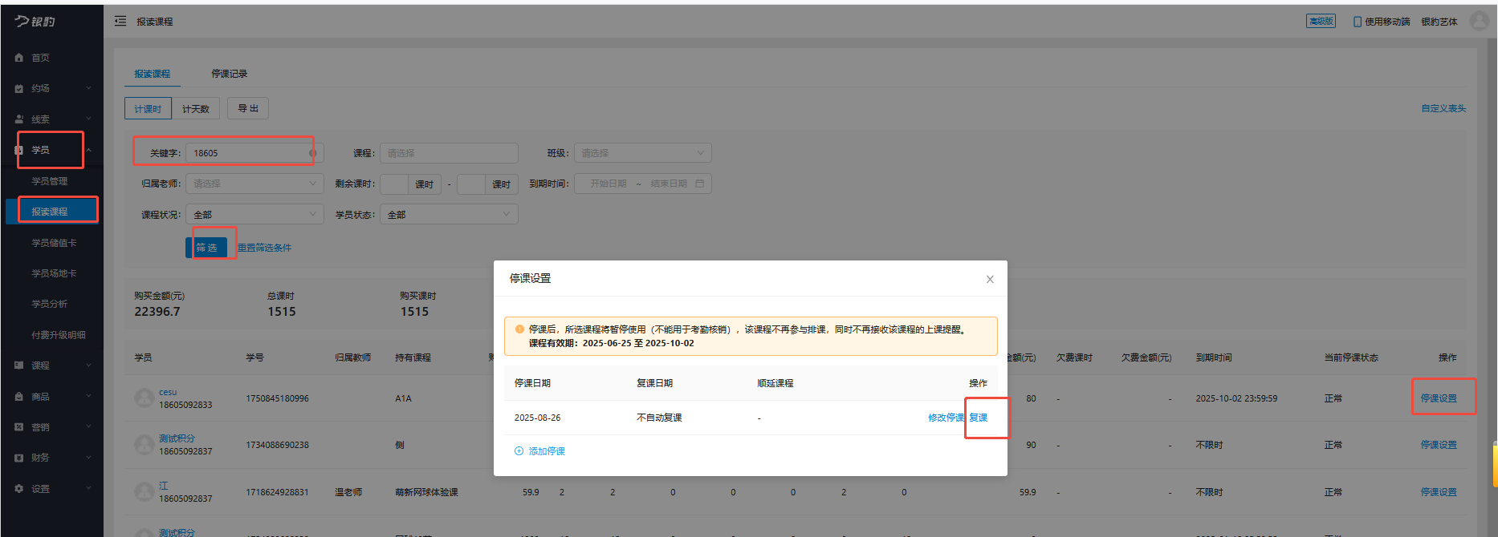The width and height of the screenshot is (1498, 537).
Task: Click the 线索 sidebar icon
Action: pyautogui.click(x=19, y=119)
